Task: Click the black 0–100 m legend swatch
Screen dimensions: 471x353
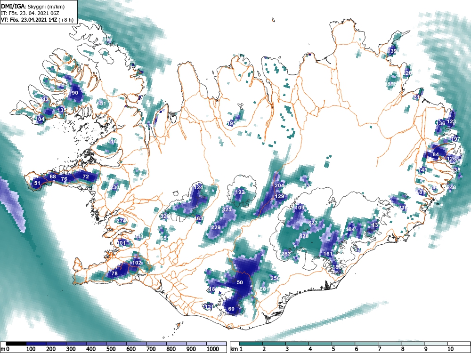Action: [16, 344]
